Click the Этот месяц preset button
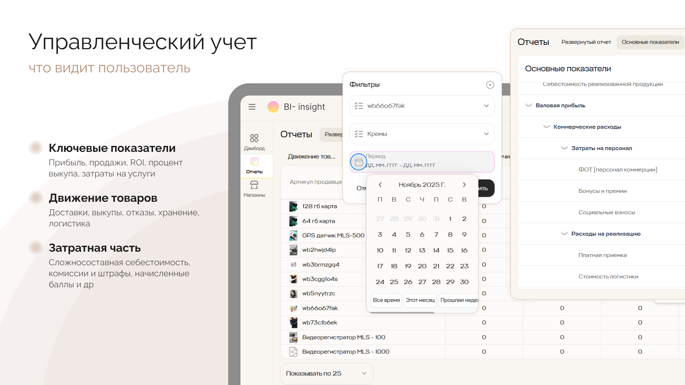 pos(420,300)
